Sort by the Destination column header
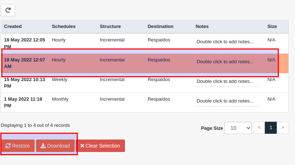Image resolution: width=295 pixels, height=165 pixels. [161, 27]
